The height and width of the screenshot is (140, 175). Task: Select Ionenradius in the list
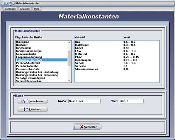(x=41, y=48)
